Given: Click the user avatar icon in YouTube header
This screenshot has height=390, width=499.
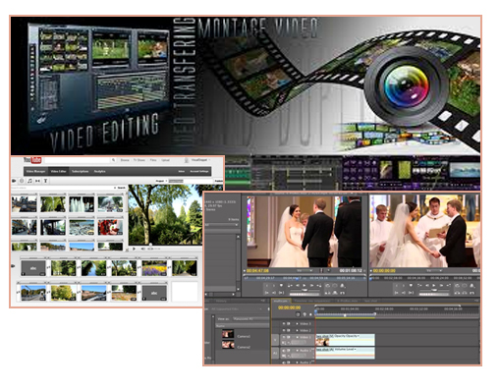Looking at the screenshot, I should tap(187, 160).
